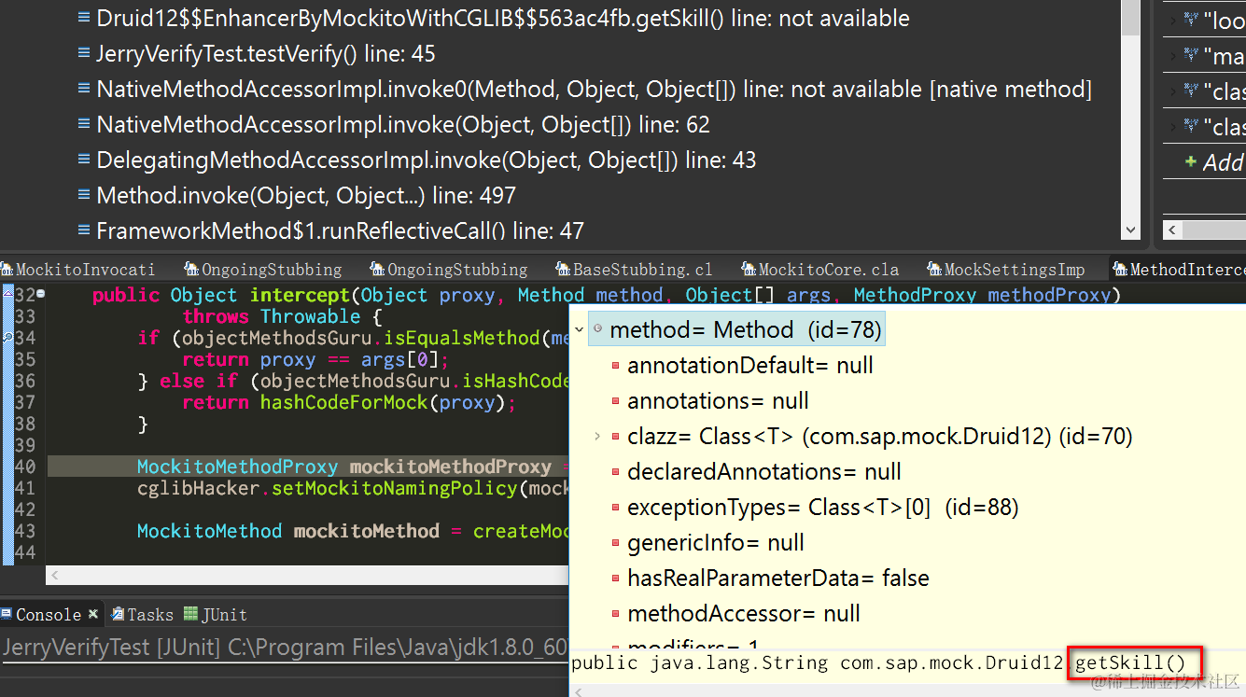Screen dimensions: 1246x697
Task: Click the stack frame icon beside JerryVerifyTest.testVerify()
Action: [84, 54]
